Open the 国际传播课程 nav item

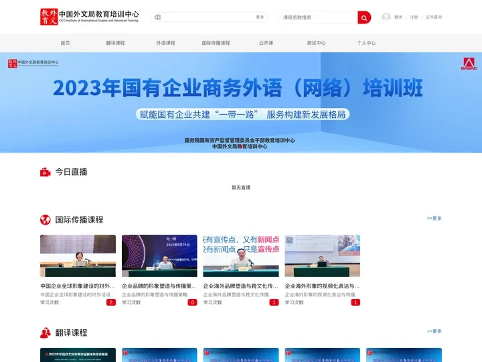(216, 43)
